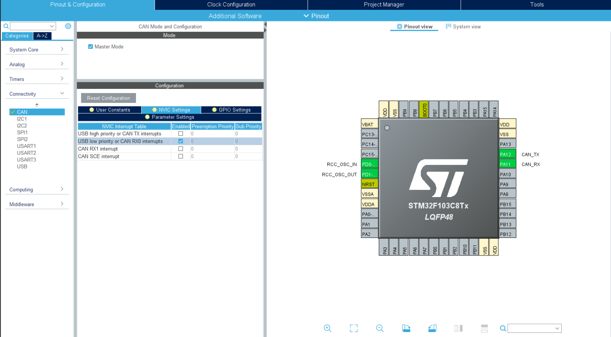
Task: Select pin PB15 on the chip
Action: 508,204
